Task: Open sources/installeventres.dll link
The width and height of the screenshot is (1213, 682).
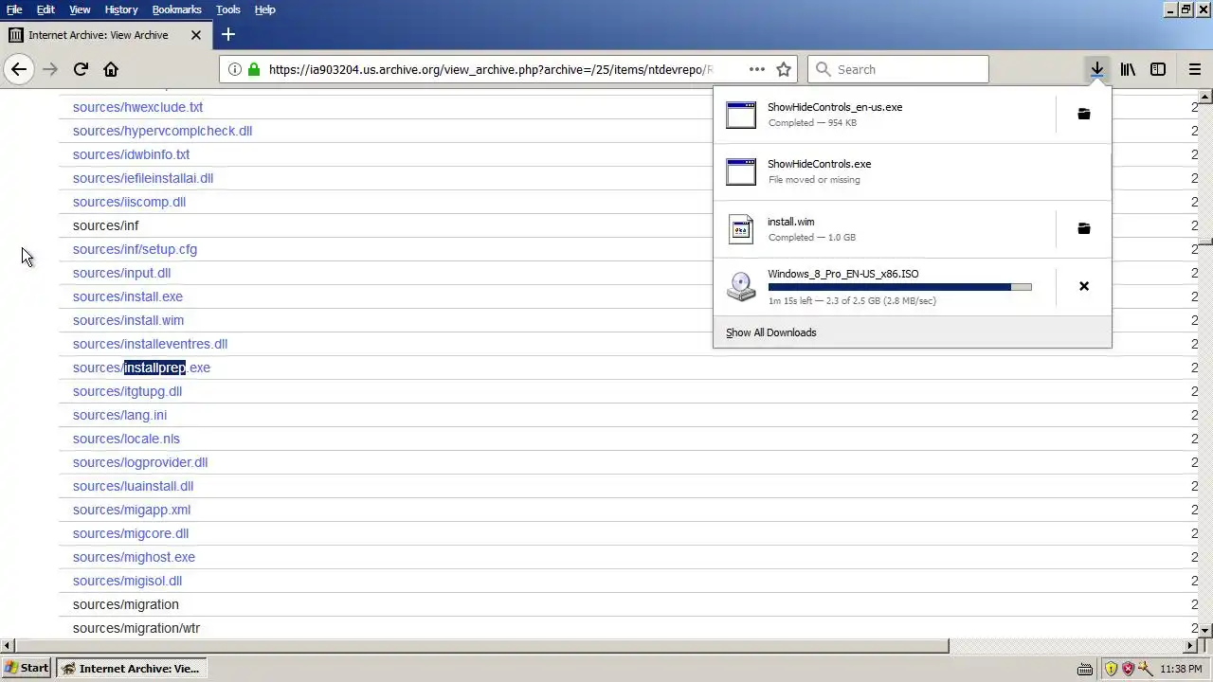Action: pos(150,344)
